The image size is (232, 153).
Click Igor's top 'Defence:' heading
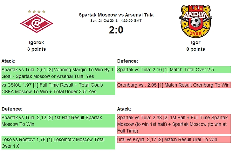[127, 61]
